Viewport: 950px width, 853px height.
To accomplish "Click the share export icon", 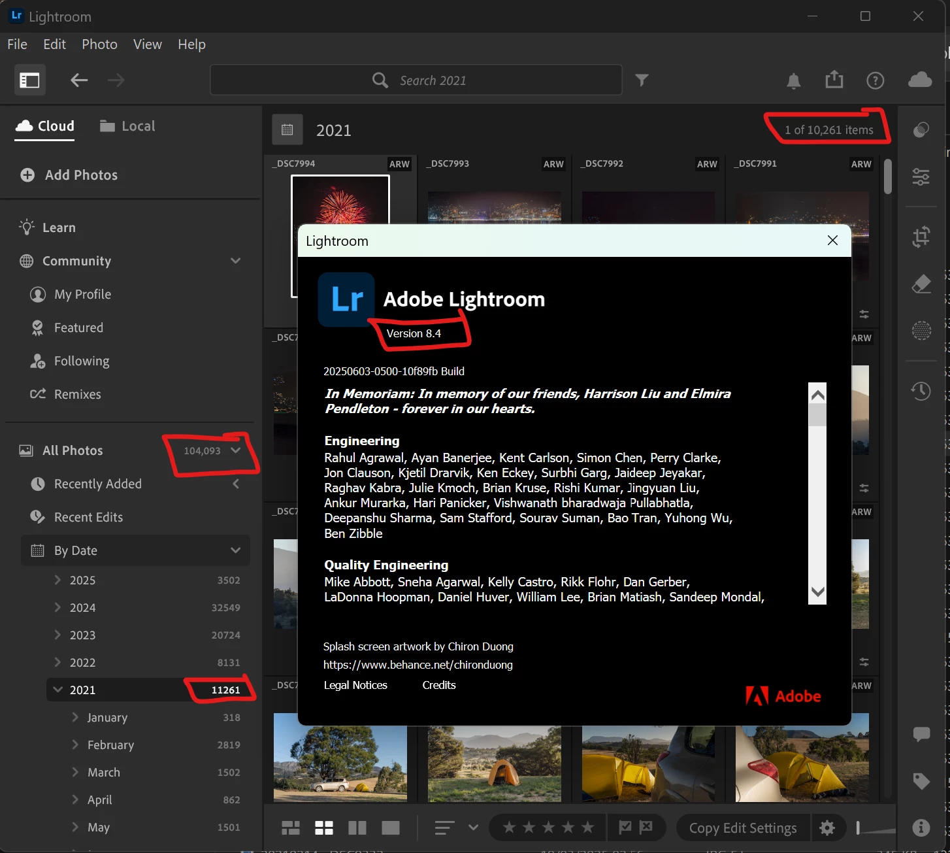I will (x=834, y=80).
